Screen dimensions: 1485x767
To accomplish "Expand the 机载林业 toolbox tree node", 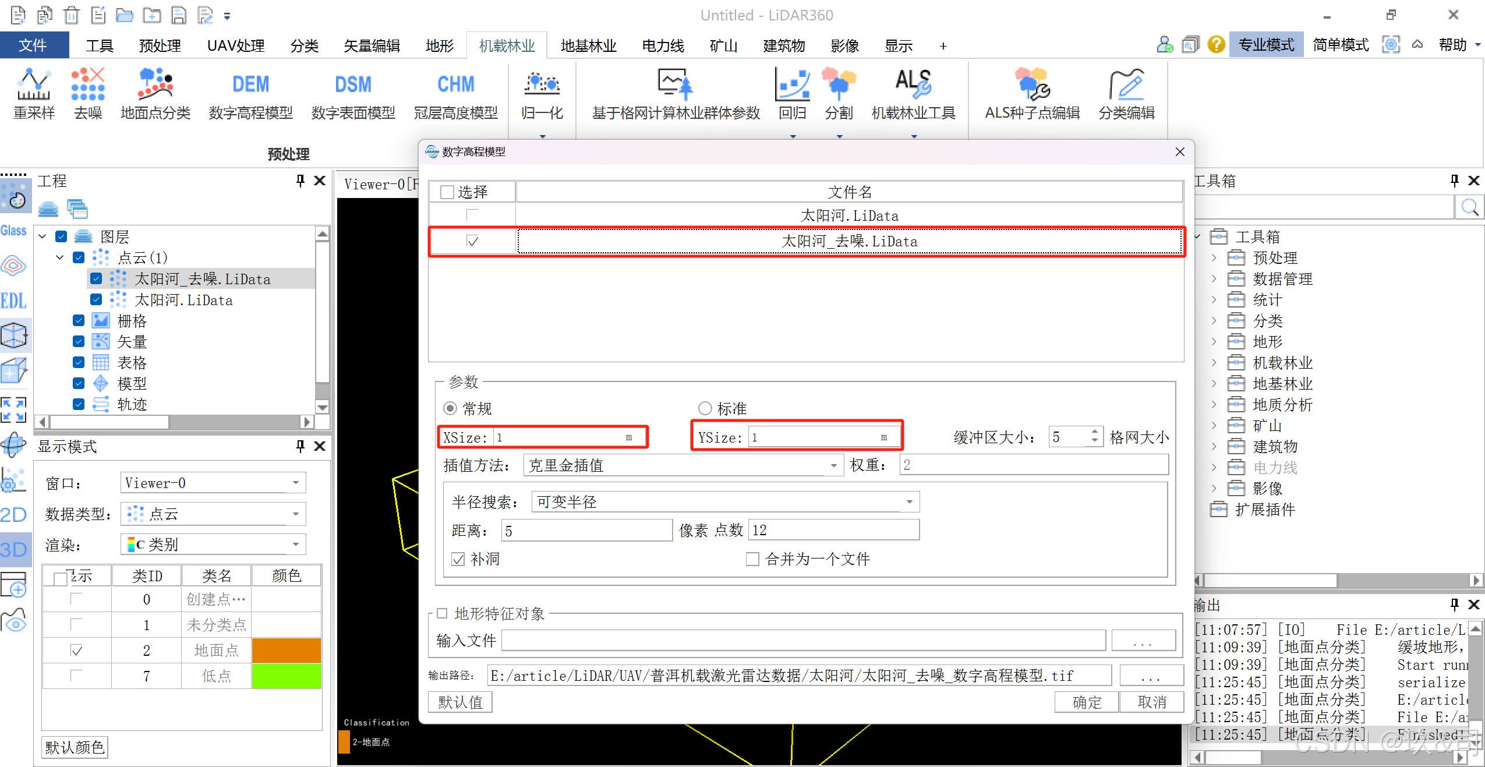I will tap(1214, 363).
